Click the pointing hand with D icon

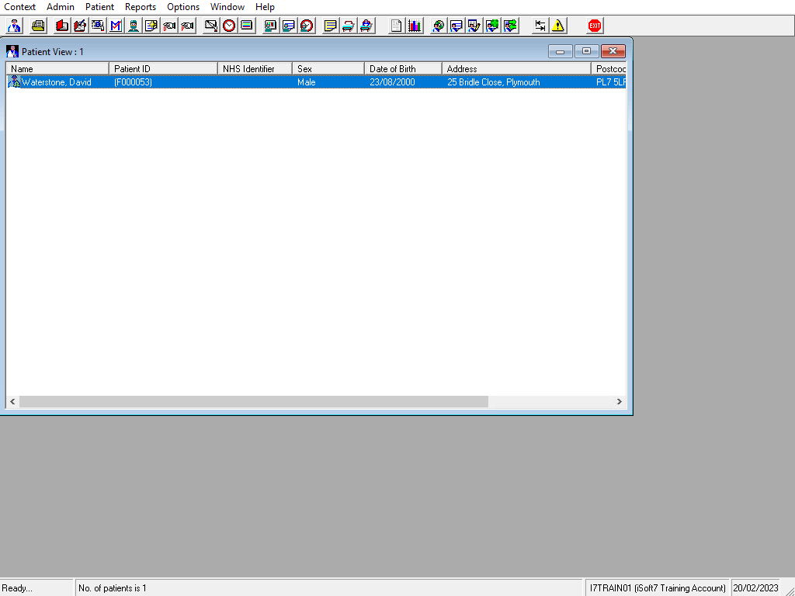(x=169, y=26)
